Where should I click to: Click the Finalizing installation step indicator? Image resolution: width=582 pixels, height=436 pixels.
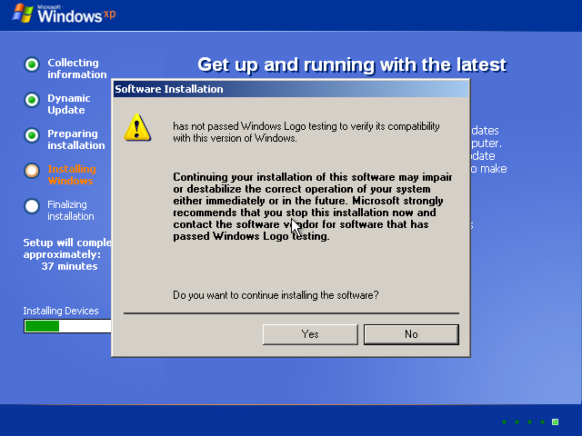(x=32, y=206)
